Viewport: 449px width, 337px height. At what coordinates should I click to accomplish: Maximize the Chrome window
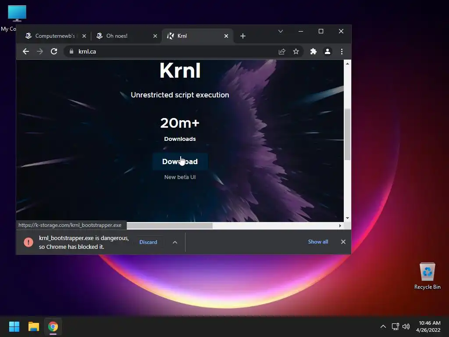pos(321,31)
